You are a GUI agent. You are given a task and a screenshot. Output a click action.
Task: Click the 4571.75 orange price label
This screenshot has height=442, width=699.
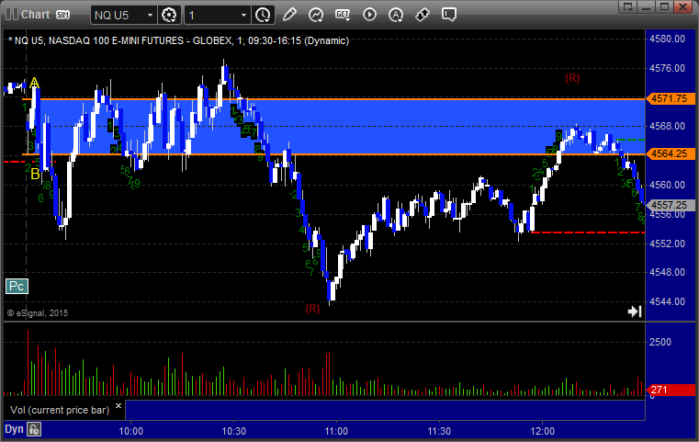click(671, 98)
